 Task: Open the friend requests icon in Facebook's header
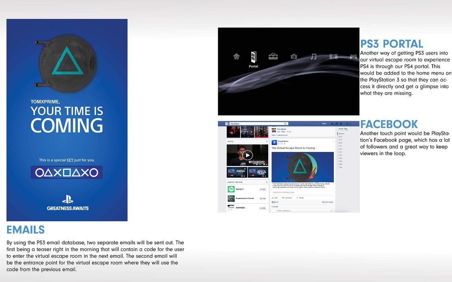333,124
